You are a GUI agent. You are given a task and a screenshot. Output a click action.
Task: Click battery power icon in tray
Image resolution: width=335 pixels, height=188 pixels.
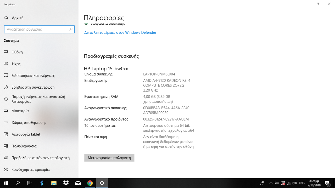277,183
